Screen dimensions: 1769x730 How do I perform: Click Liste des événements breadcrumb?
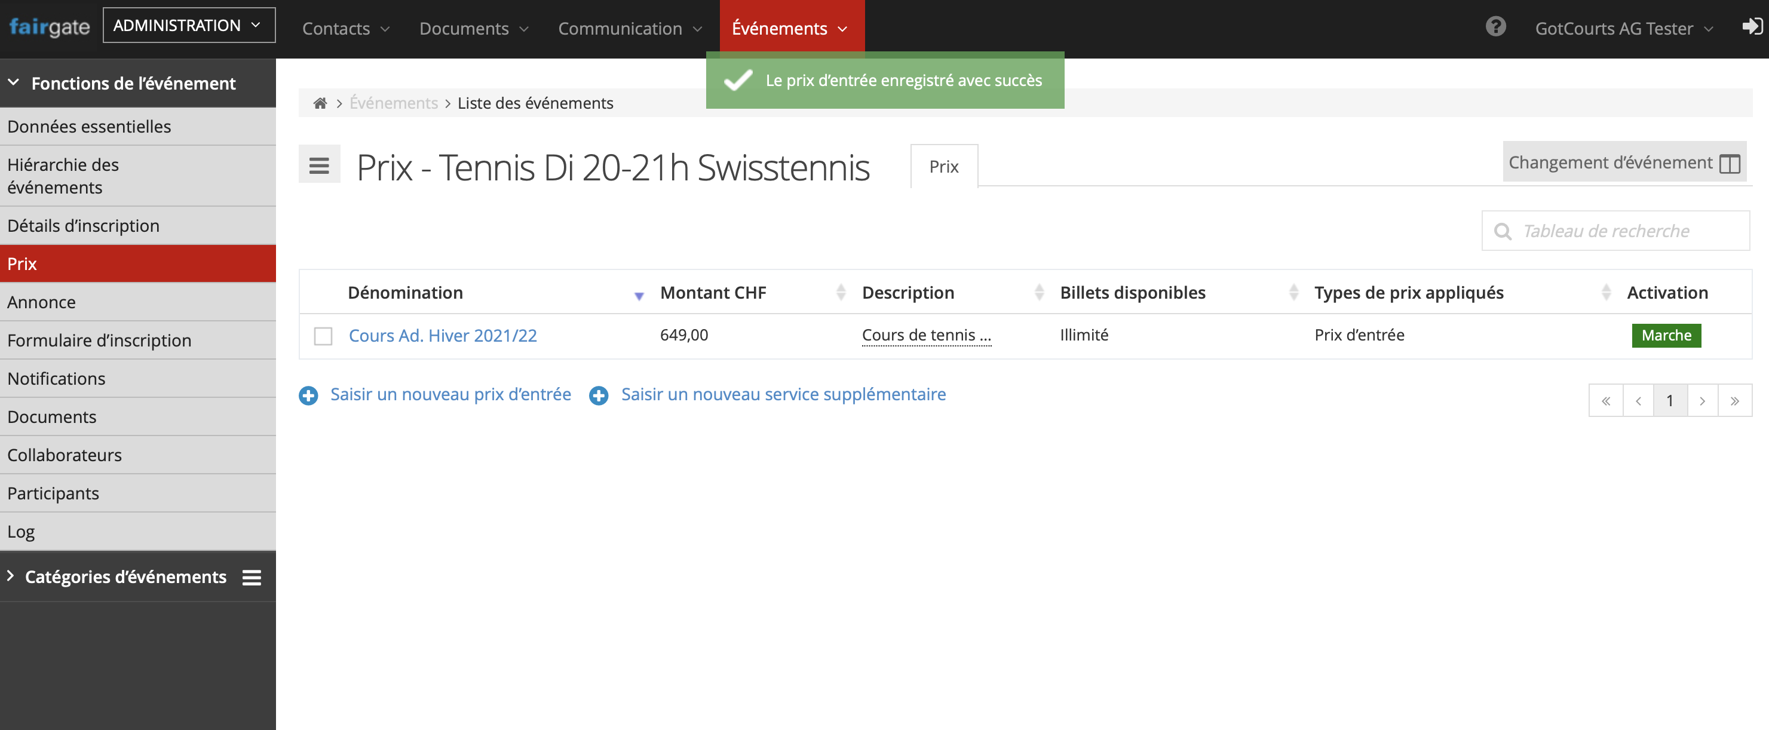click(535, 103)
